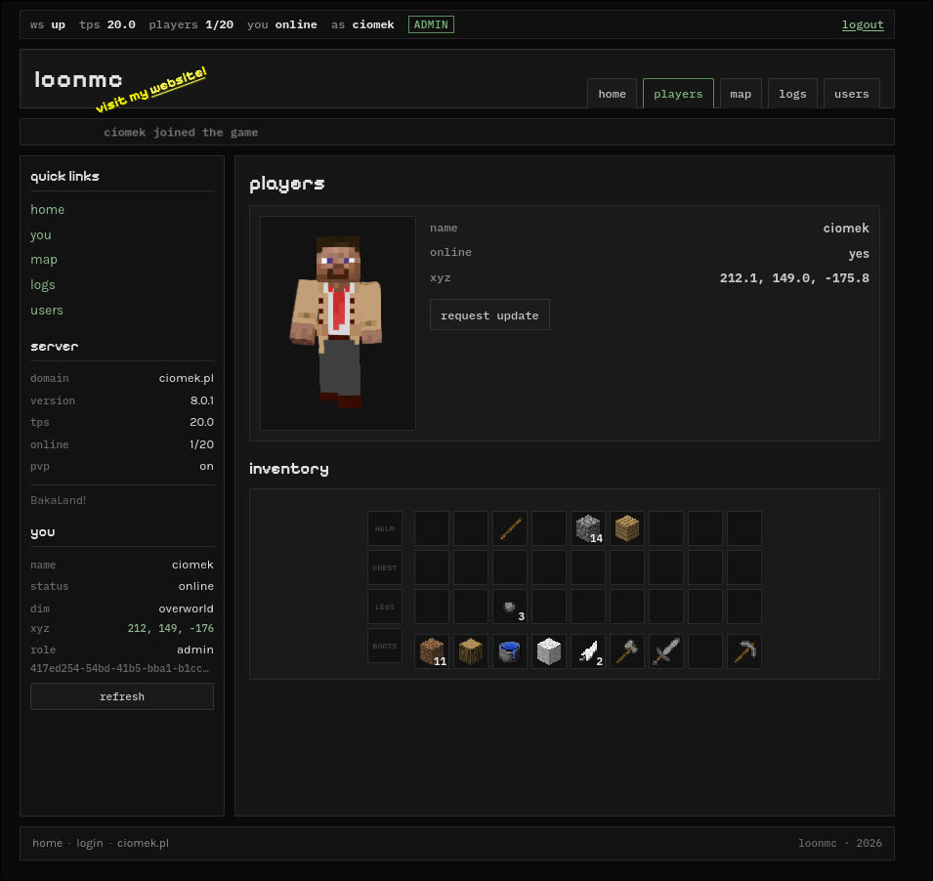
Task: Open logs in quick links
Action: pyautogui.click(x=43, y=285)
